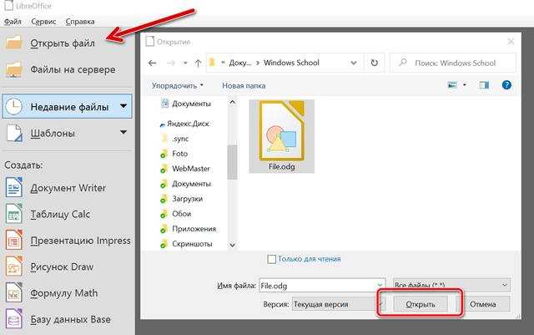
Task: Go up one folder level with arrow
Action: coord(198,63)
